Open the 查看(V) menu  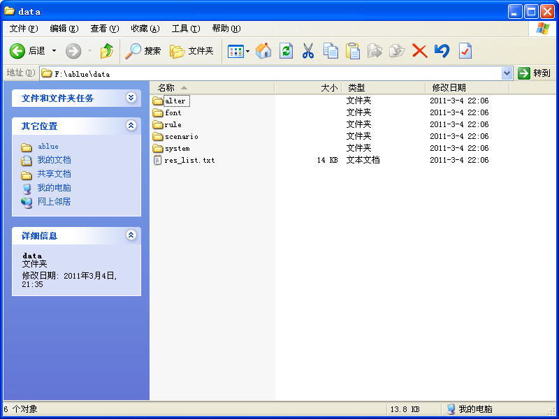(104, 29)
